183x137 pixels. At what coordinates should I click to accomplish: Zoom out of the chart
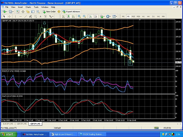point(84,17)
